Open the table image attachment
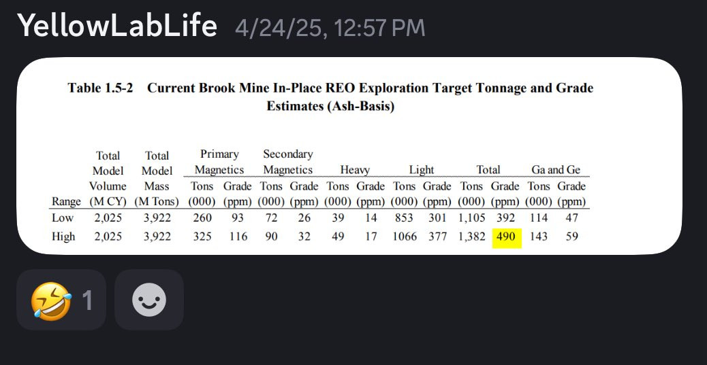Image resolution: width=707 pixels, height=365 pixels. 349,156
